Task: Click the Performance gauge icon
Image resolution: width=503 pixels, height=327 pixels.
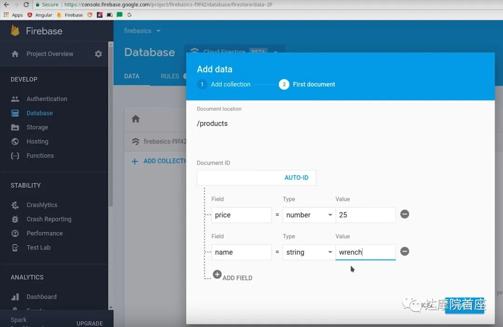Action: [15, 233]
